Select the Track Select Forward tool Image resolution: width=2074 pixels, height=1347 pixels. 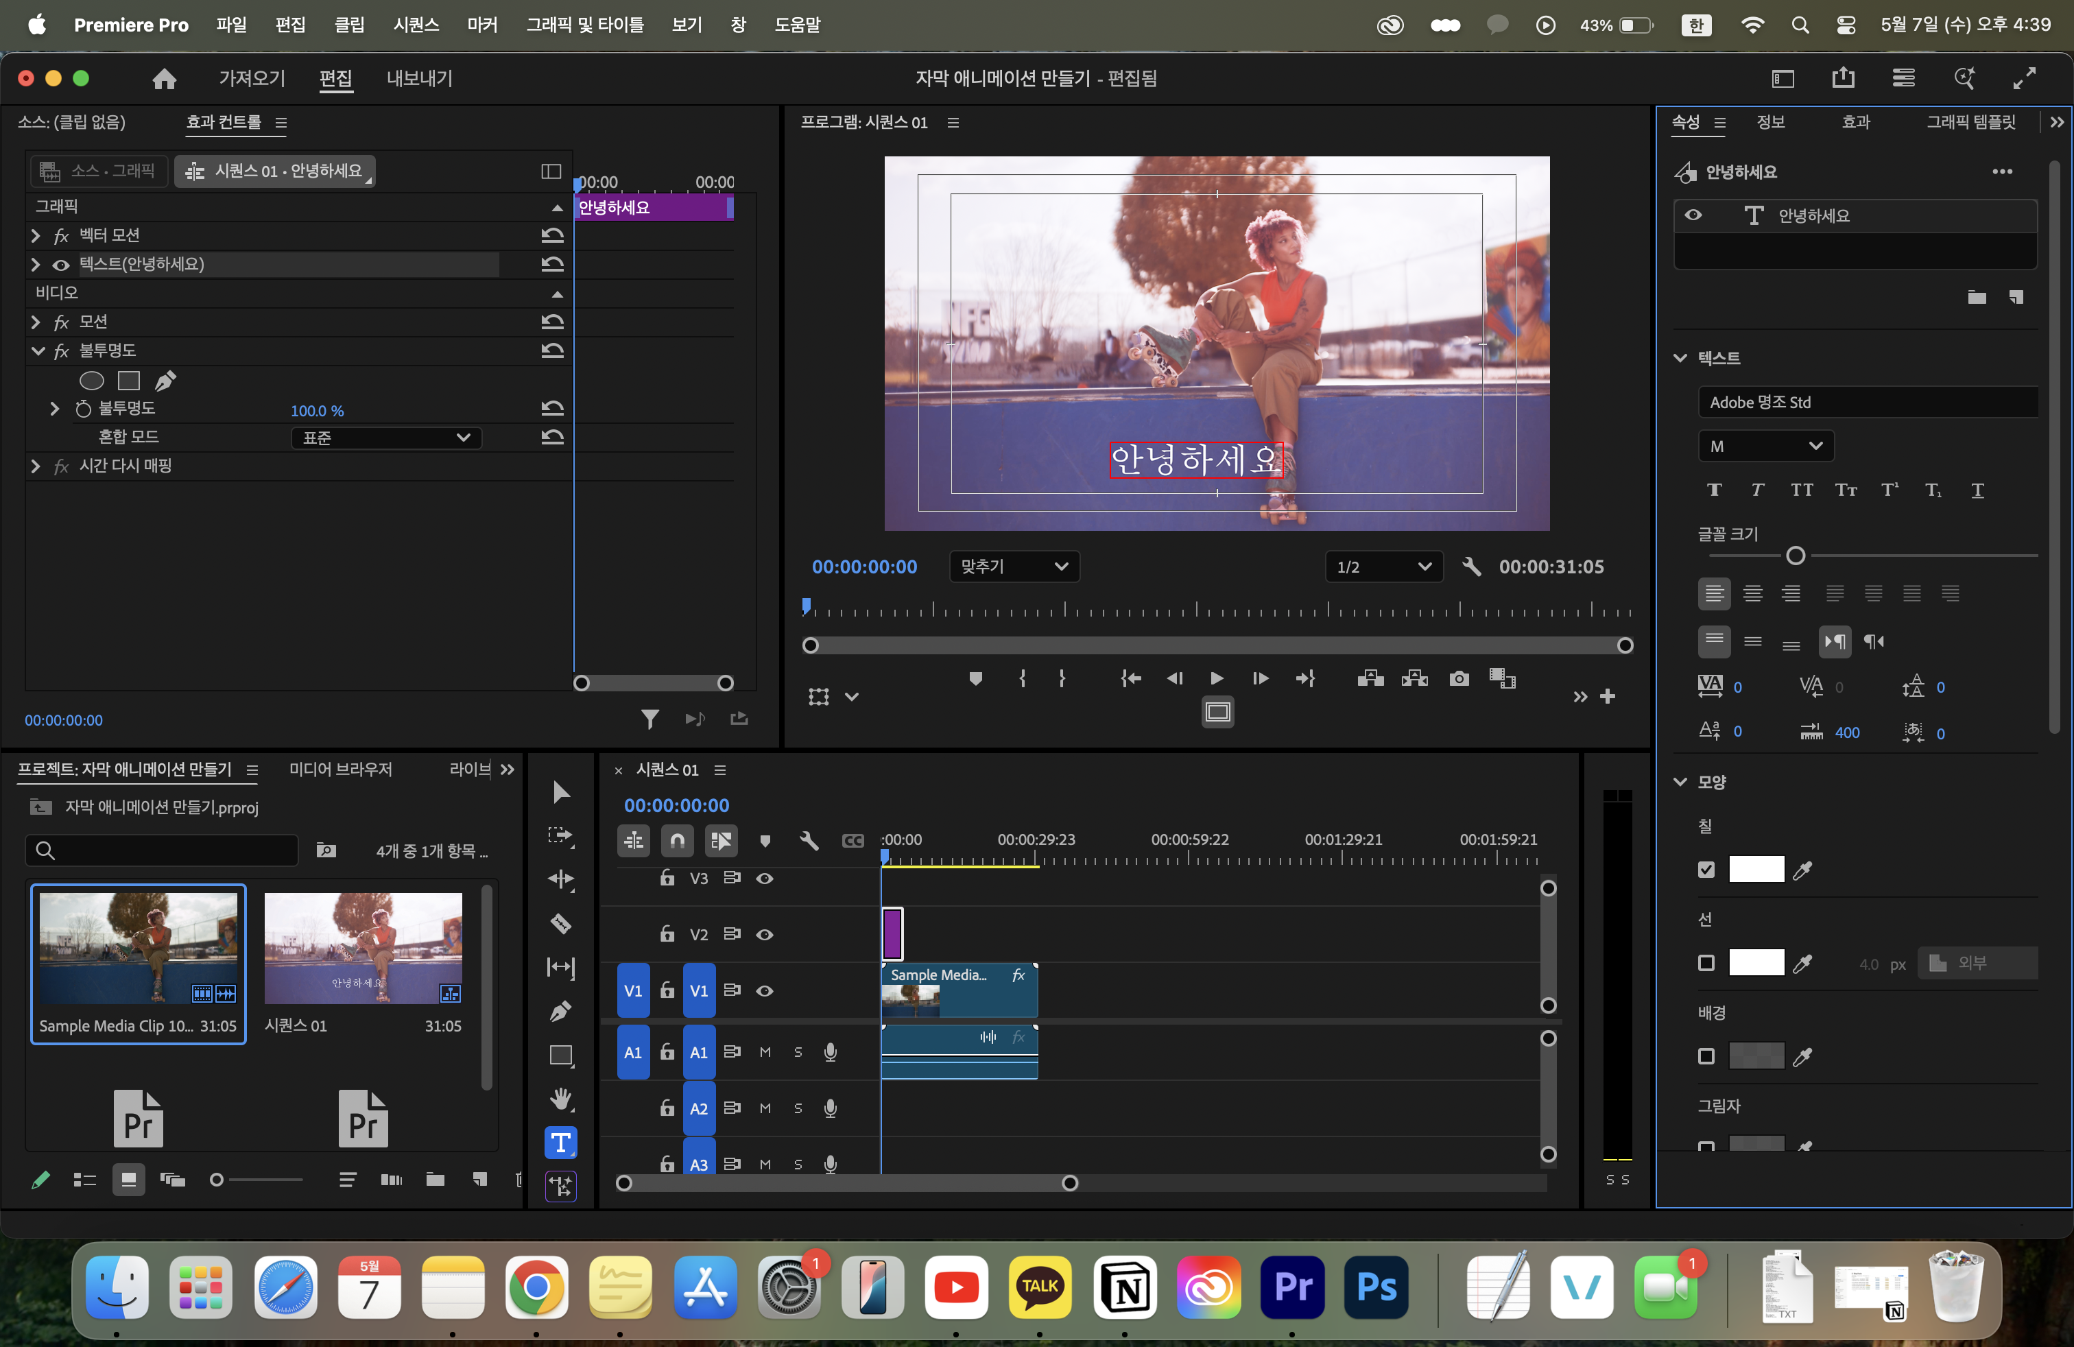click(561, 835)
